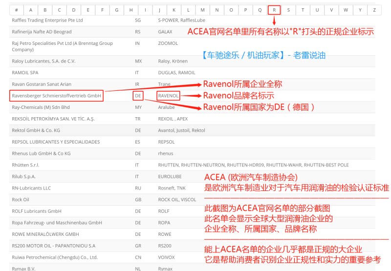Select letter J filter tab
Viewport: 391px width, 271px height.
pos(160,10)
